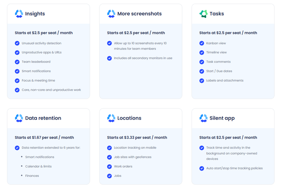This screenshot has width=281, height=188.
Task: Click the Locations card title
Action: coord(129,118)
